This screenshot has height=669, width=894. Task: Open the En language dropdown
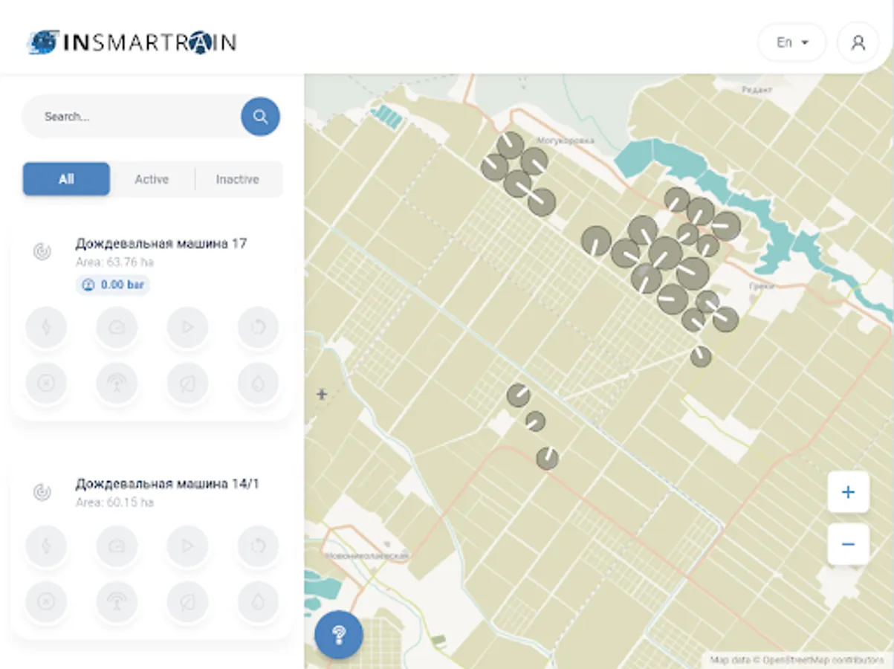coord(792,43)
